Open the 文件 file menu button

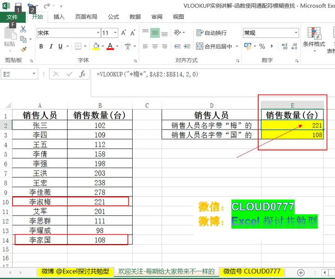[x=12, y=17]
